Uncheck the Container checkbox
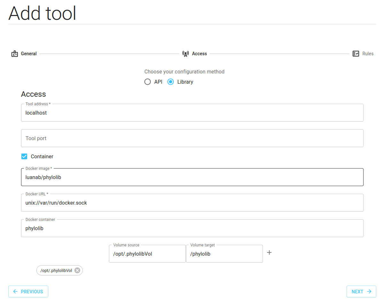Screen dimensions: 391x308 tap(24, 156)
